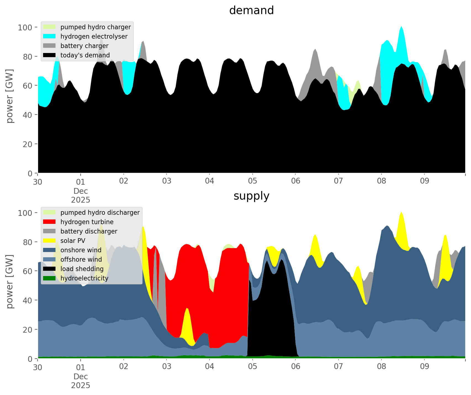Select the load shedding legend swatch
This screenshot has width=471, height=395.
click(x=49, y=269)
